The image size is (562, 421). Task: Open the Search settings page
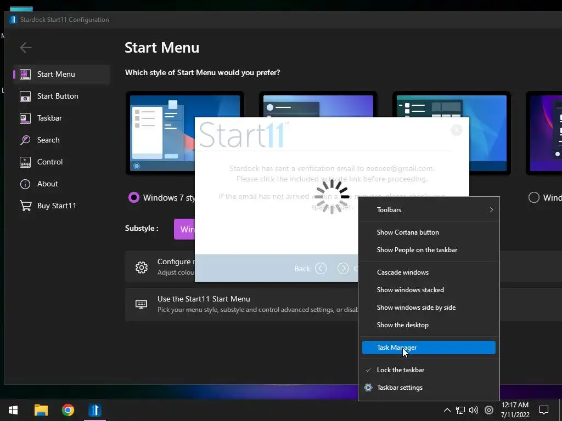click(x=61, y=140)
